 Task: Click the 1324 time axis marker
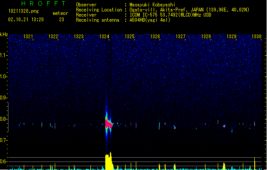coord(104,37)
